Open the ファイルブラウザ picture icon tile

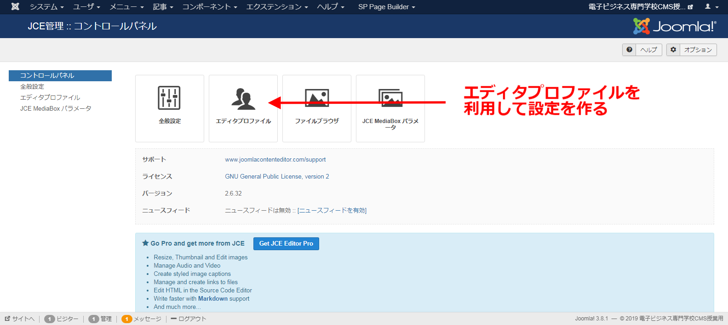[317, 108]
